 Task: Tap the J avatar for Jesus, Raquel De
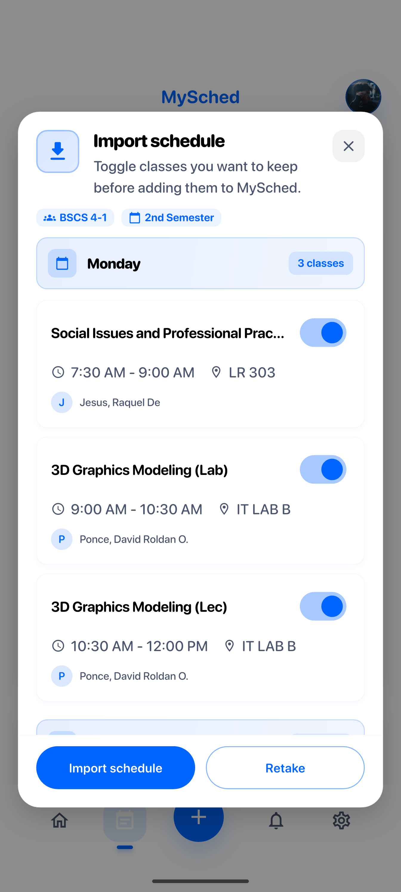(x=62, y=402)
